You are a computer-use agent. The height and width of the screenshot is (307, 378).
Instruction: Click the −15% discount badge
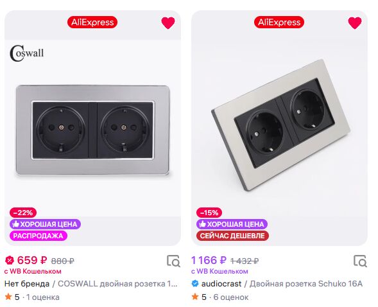click(x=209, y=213)
